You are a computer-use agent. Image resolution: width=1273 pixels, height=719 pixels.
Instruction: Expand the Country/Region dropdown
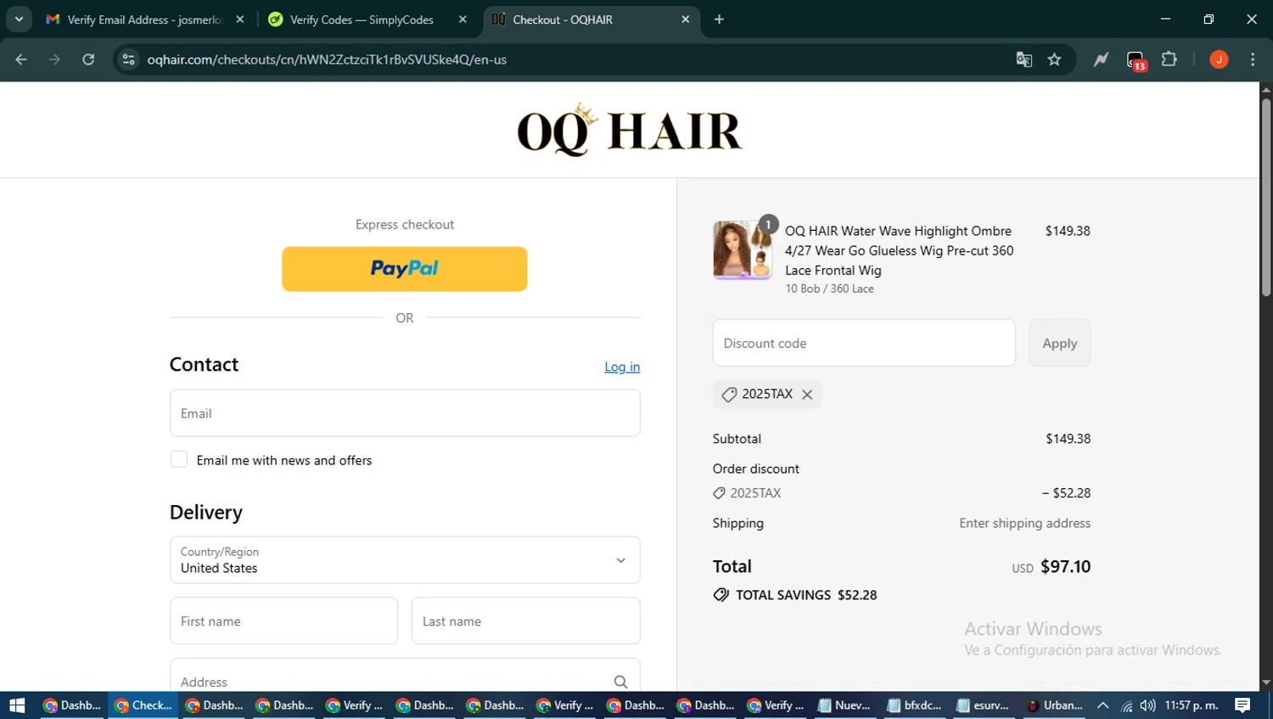pyautogui.click(x=405, y=559)
